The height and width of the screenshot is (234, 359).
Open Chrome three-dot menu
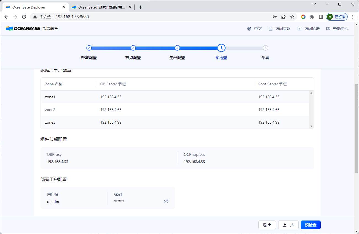[353, 17]
